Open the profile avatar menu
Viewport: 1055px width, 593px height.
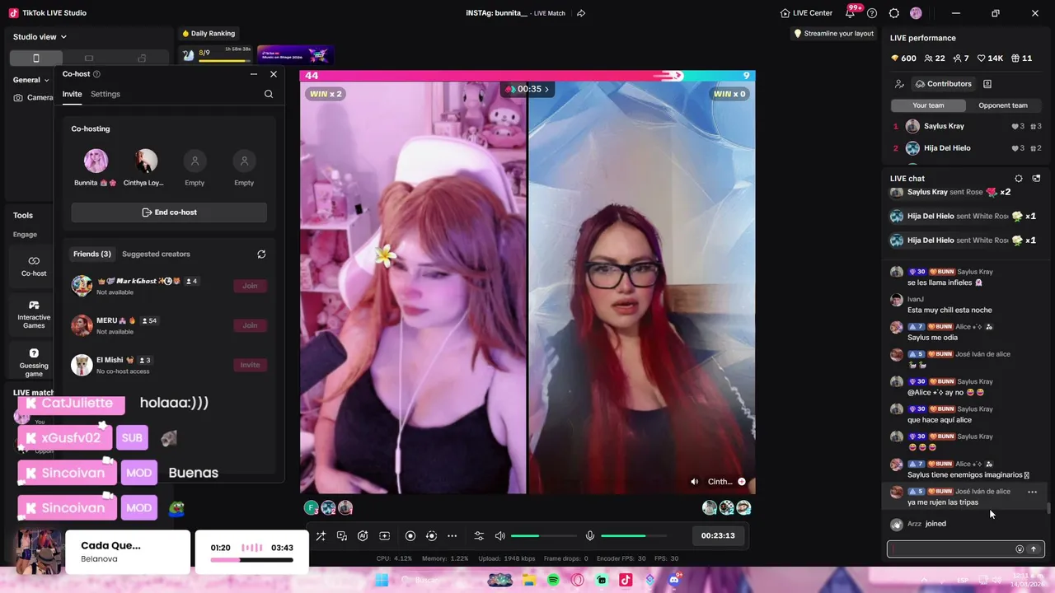(916, 13)
